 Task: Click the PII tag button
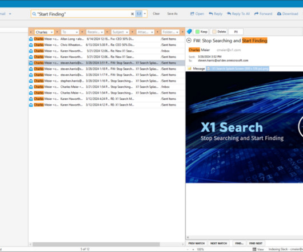(x=236, y=31)
